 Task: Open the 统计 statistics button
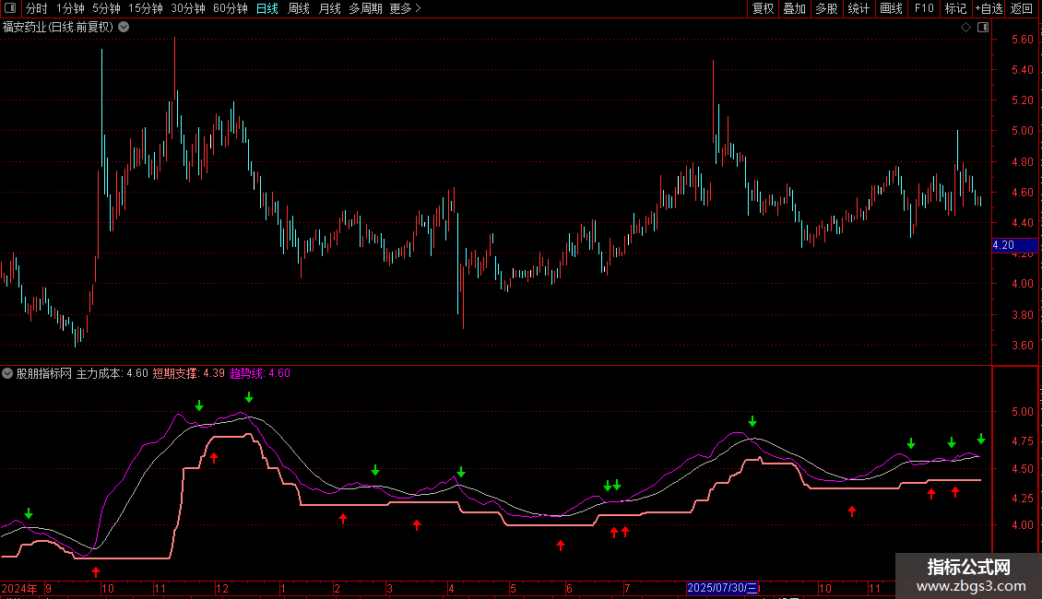(858, 8)
